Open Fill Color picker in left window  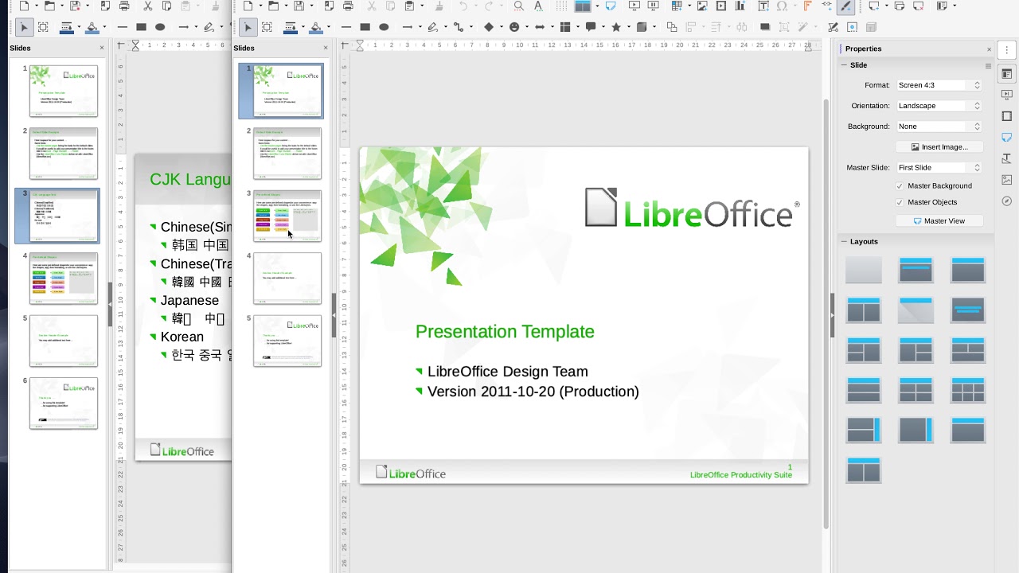click(x=92, y=27)
